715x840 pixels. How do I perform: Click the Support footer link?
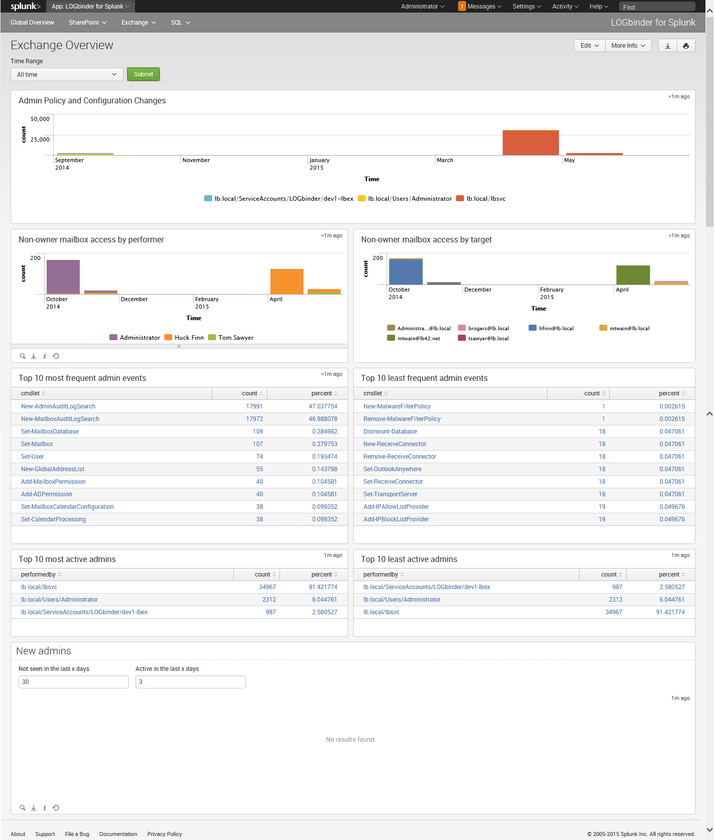(x=45, y=834)
